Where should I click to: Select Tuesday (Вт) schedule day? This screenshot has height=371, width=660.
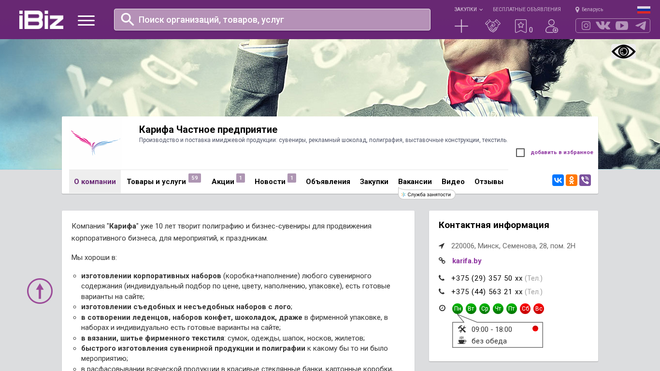coord(471,309)
